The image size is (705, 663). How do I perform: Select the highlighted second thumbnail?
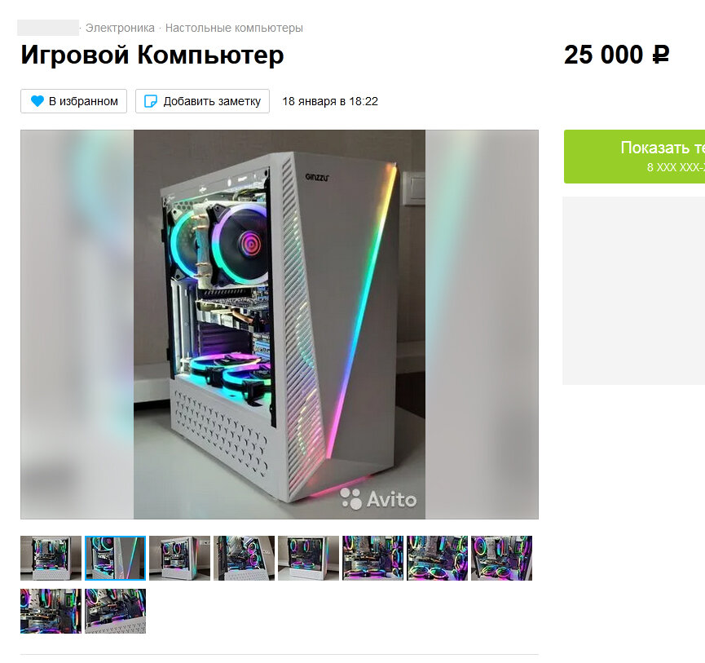click(x=115, y=558)
